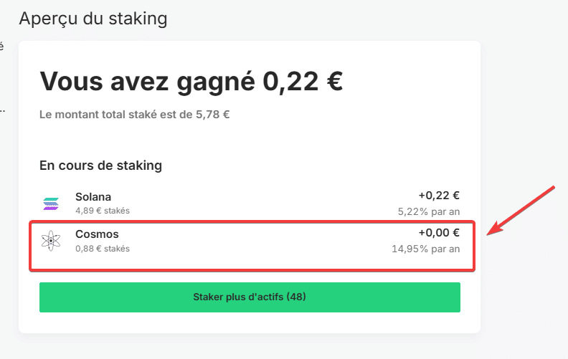Click the Vous avez gagné 0,22 € headline
Viewport: 568px width, 359px height.
click(x=191, y=82)
